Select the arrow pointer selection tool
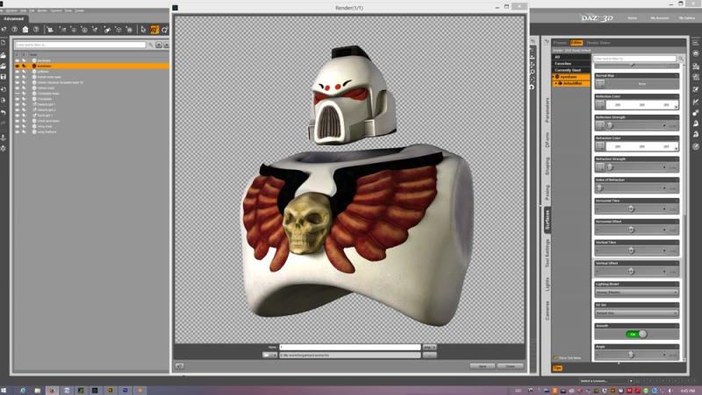Screen dimensions: 702x395 tap(143, 30)
